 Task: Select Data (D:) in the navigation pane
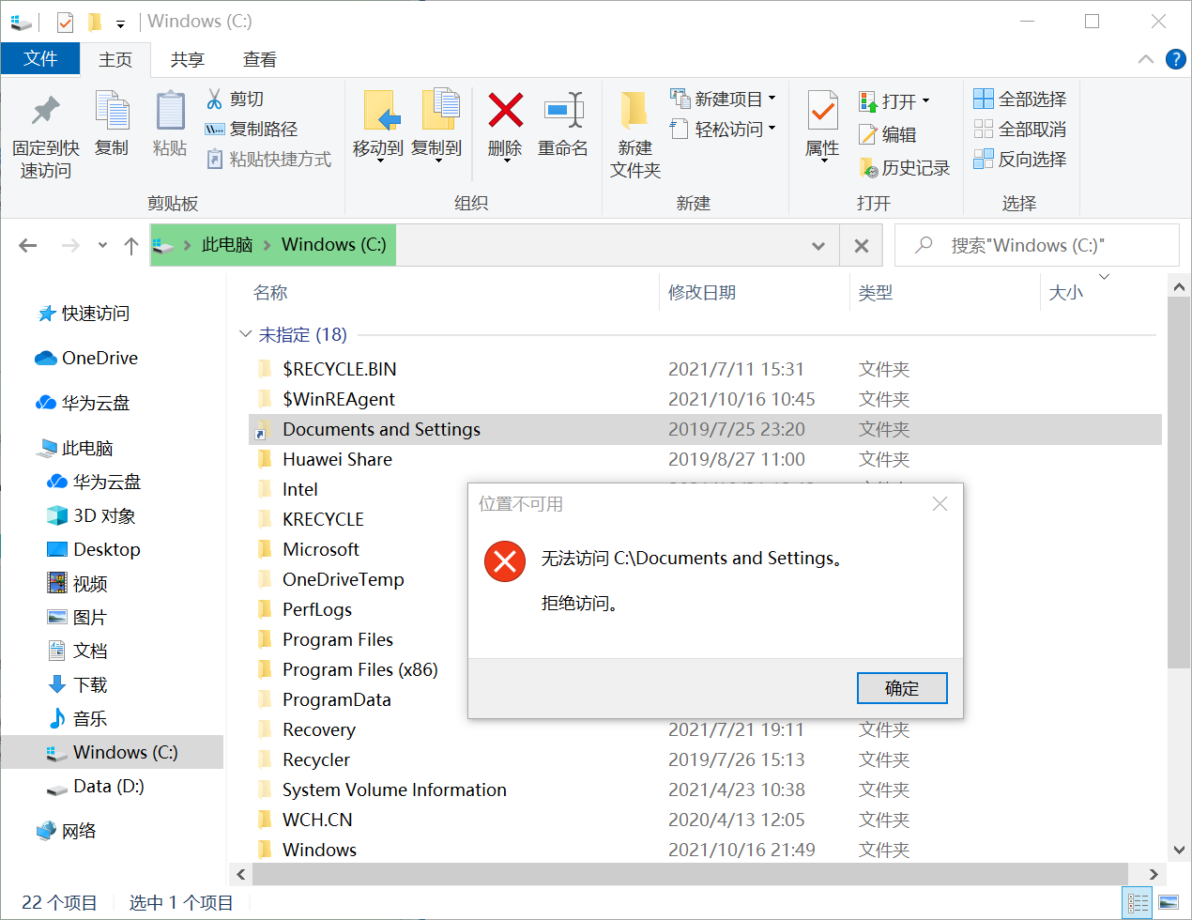pyautogui.click(x=109, y=787)
